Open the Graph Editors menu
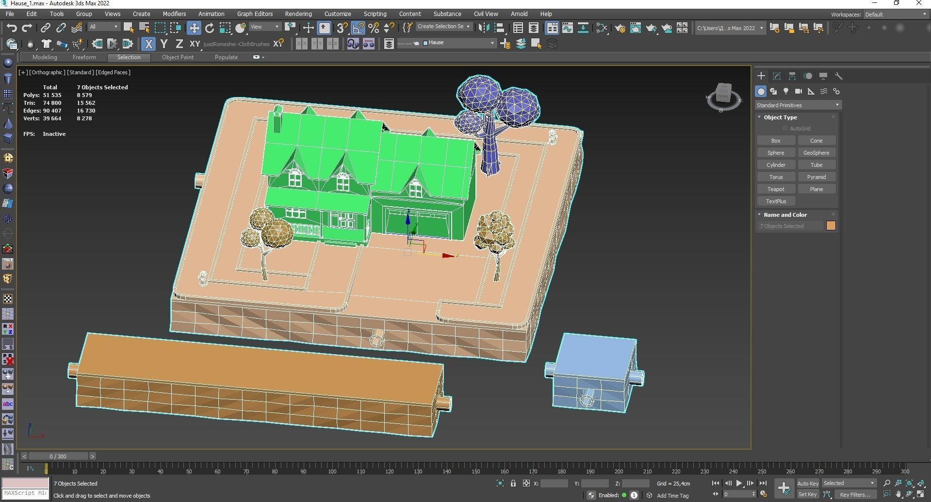This screenshot has height=502, width=931. click(255, 14)
